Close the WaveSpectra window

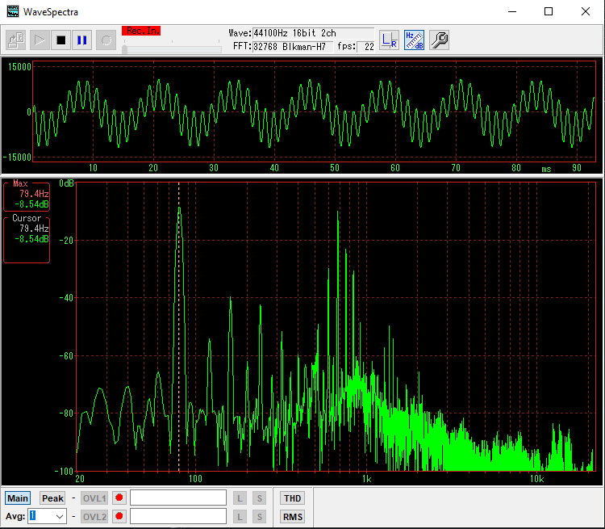[x=586, y=11]
